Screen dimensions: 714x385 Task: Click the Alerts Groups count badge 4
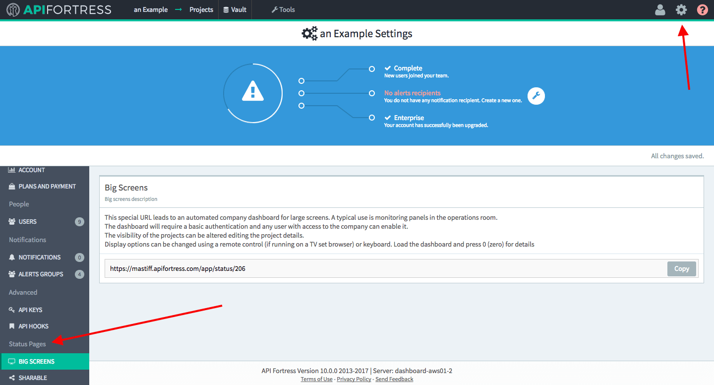click(x=79, y=274)
